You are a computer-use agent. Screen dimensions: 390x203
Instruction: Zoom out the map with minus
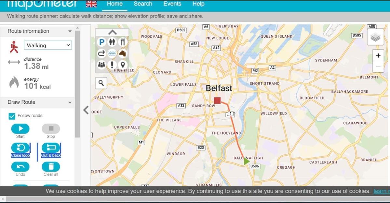[378, 67]
